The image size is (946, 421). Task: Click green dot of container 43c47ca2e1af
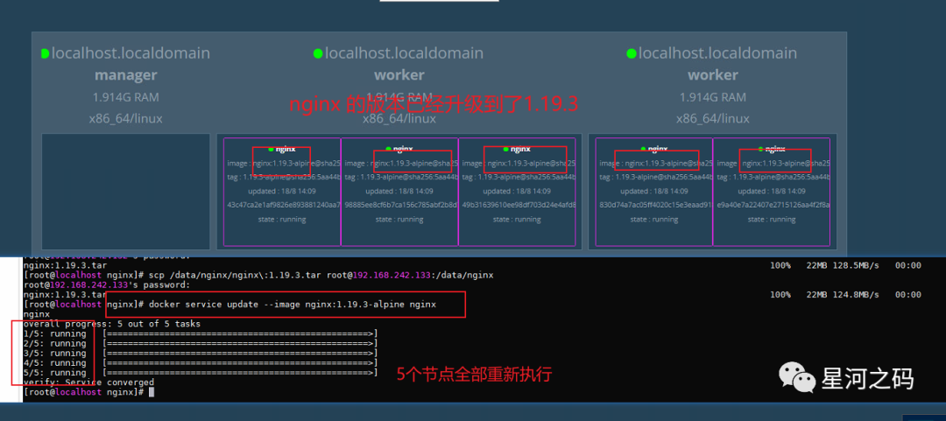pyautogui.click(x=271, y=149)
